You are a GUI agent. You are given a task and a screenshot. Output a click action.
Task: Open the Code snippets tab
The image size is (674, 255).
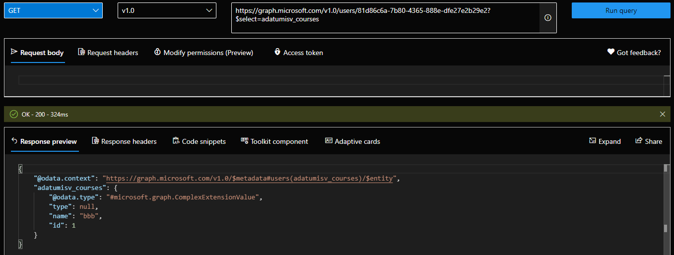pos(199,141)
